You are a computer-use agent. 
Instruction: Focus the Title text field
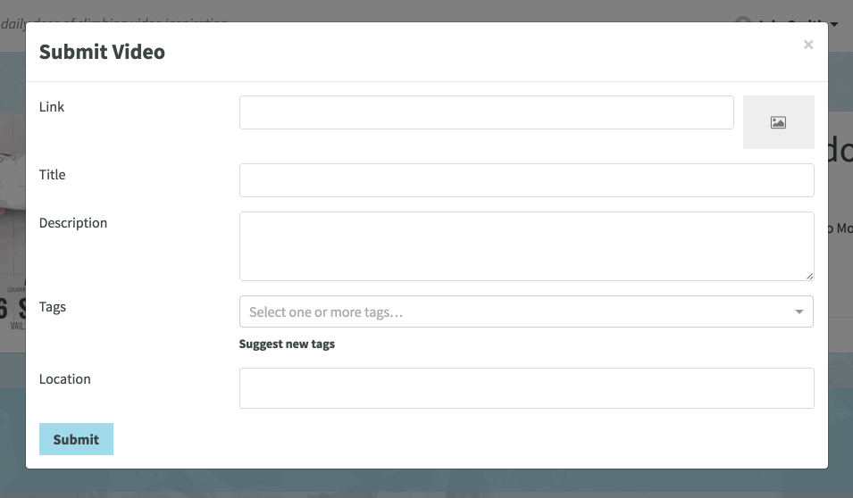pyautogui.click(x=527, y=180)
